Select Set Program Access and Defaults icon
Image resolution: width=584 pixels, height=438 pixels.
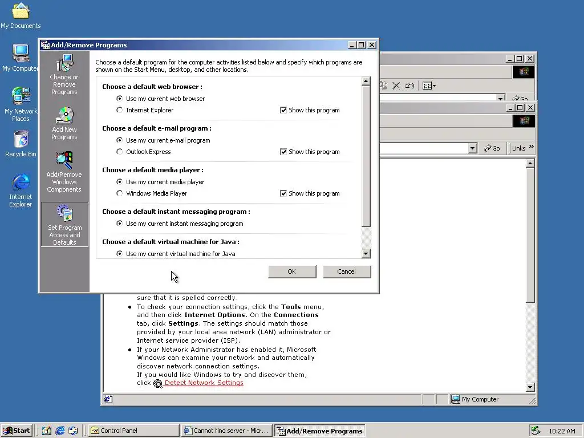point(64,224)
